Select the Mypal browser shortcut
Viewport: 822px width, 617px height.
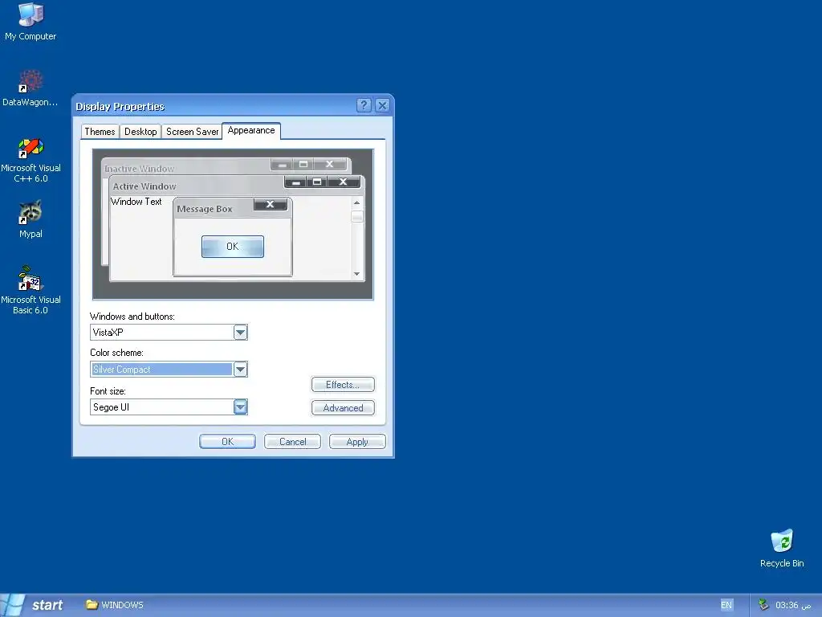coord(31,219)
